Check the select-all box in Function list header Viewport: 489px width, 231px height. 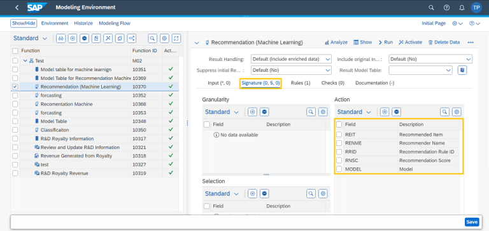click(15, 51)
